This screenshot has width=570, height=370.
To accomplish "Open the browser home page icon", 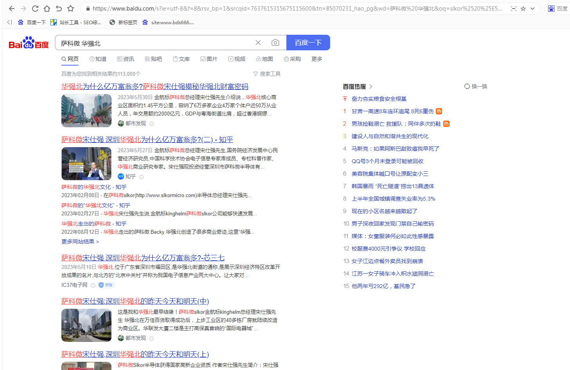I will 47,9.
